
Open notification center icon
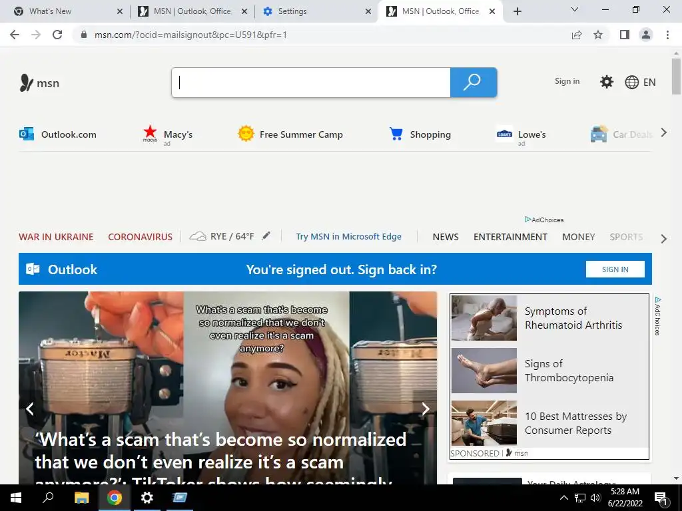[661, 498]
